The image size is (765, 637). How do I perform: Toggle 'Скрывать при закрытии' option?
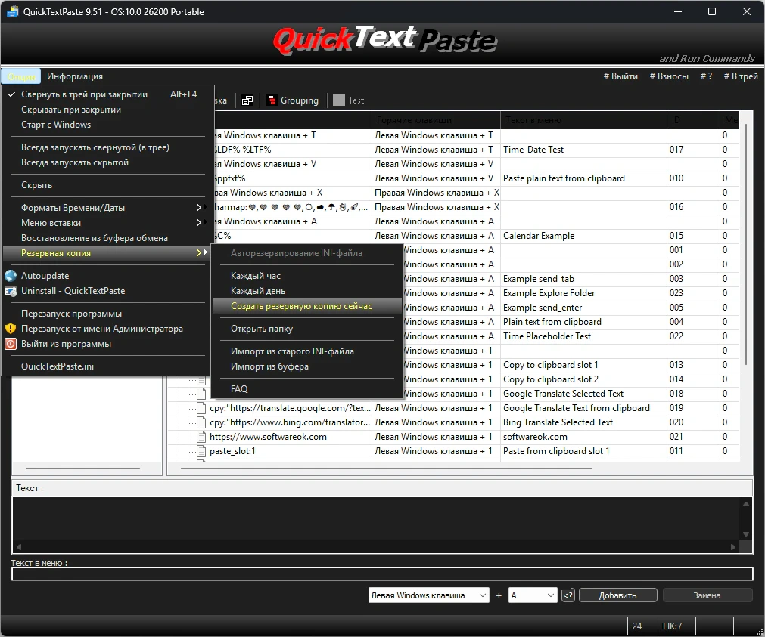point(108,110)
